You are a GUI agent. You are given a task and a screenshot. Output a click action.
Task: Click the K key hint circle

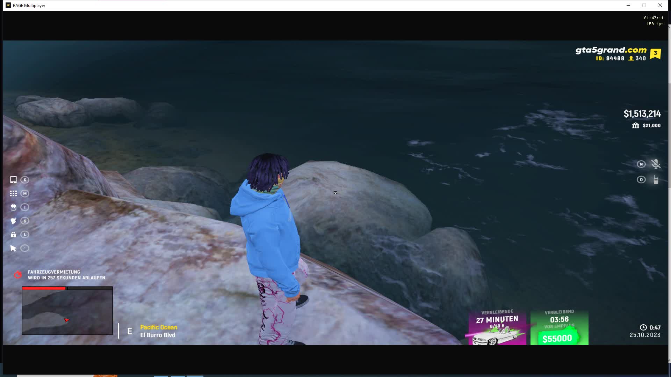tap(25, 180)
